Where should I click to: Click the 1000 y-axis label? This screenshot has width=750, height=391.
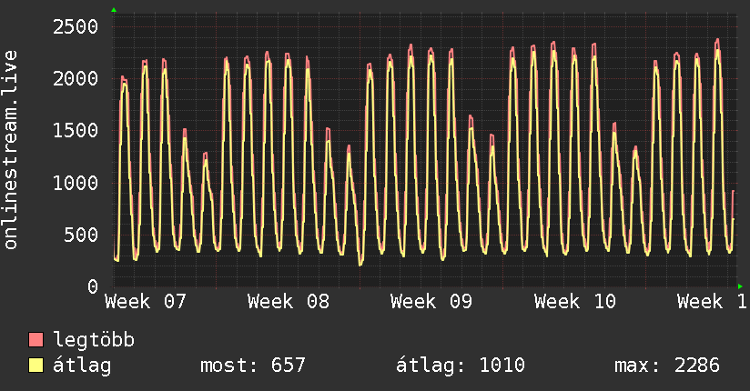click(76, 183)
